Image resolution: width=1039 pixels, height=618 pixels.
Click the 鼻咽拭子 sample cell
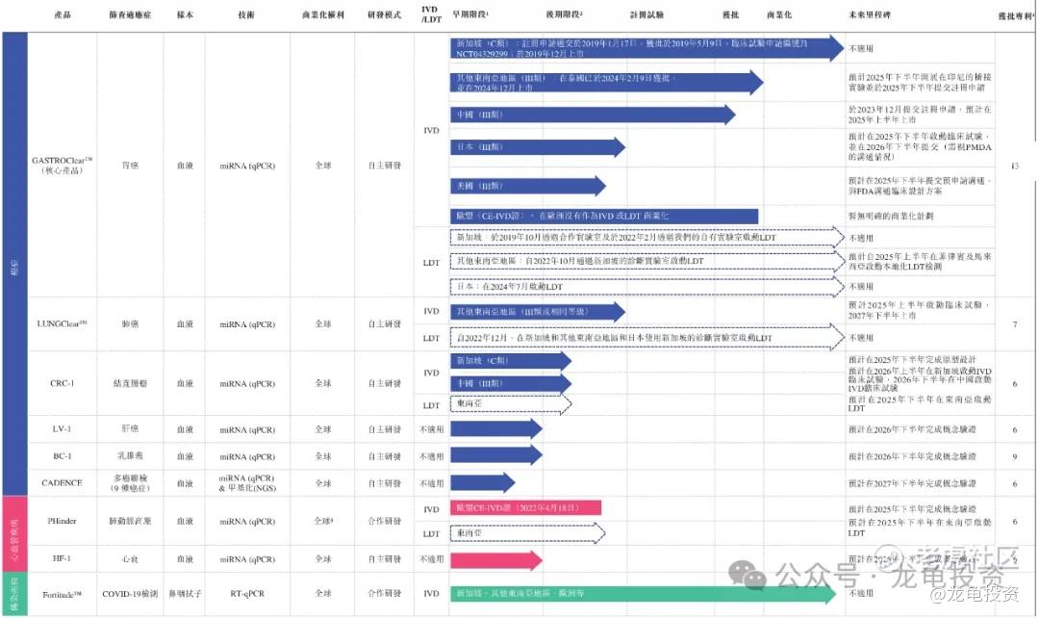pyautogui.click(x=185, y=594)
